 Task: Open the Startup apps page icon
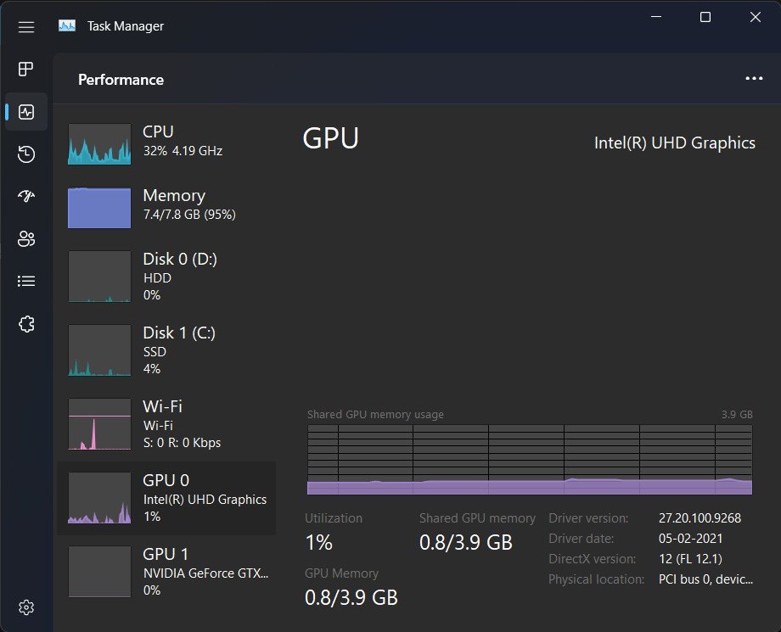point(26,196)
